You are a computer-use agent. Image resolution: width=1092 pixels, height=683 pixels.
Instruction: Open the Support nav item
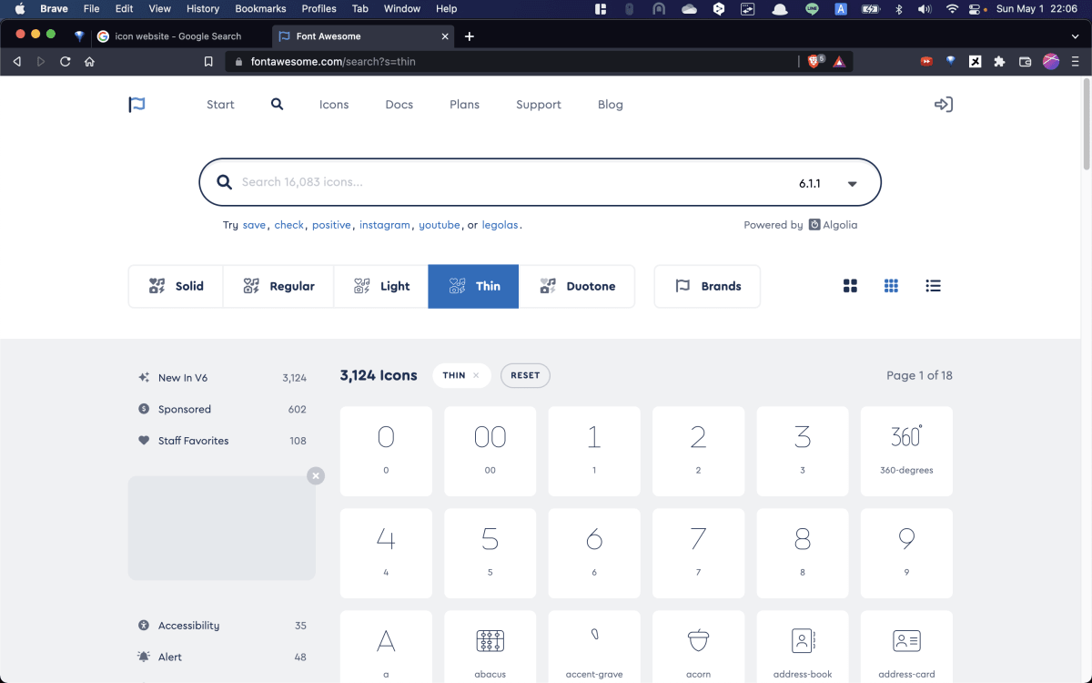point(539,105)
